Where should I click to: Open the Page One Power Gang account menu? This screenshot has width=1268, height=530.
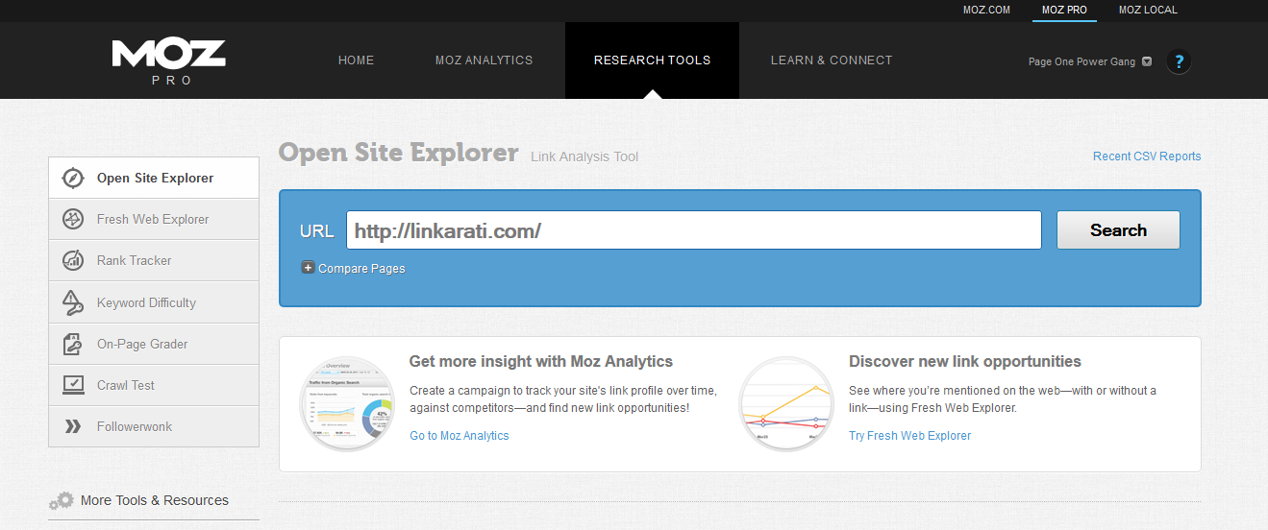click(1089, 61)
